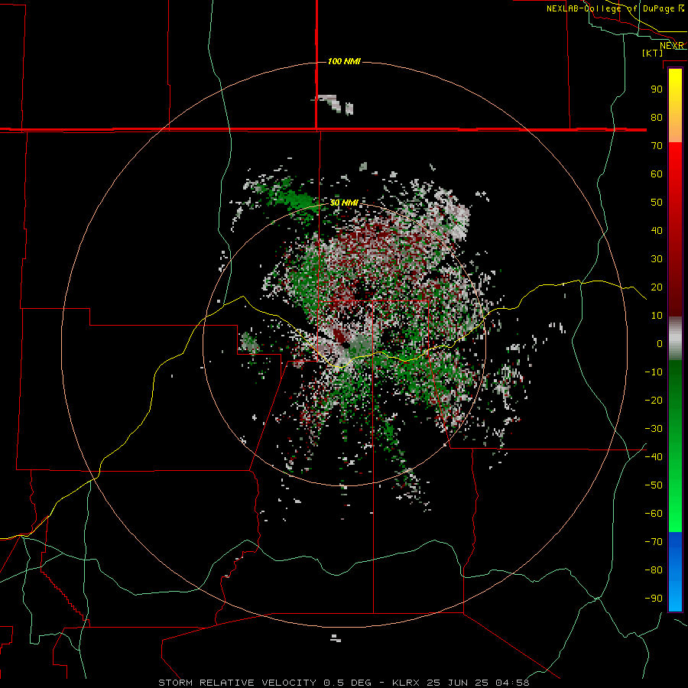This screenshot has height=688, width=688.
Task: Click the 0 value on the velocity scale
Action: (660, 344)
